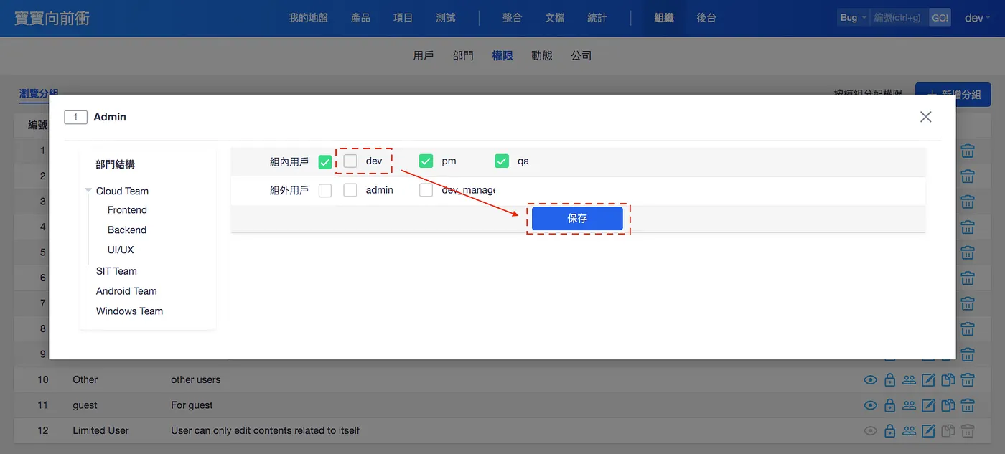The image size is (1005, 454).
Task: Uncheck the pm user checkbox
Action: coord(426,161)
